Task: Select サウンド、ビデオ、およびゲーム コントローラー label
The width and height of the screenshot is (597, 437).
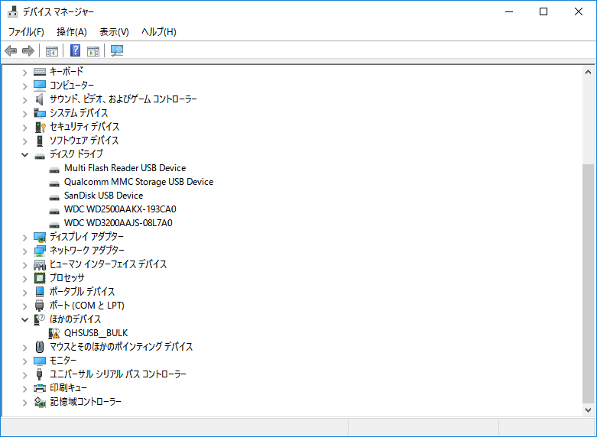Action: point(123,99)
